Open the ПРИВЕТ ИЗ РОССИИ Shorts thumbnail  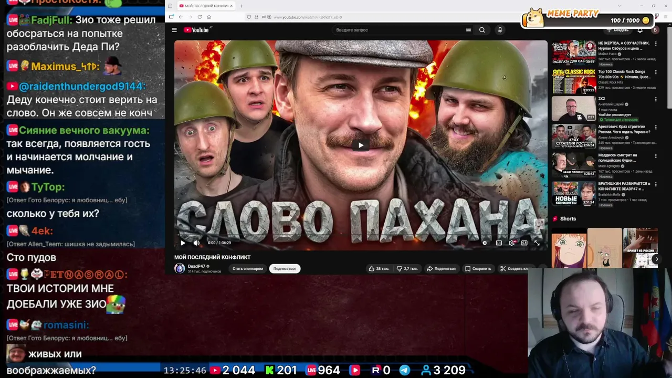tap(640, 248)
